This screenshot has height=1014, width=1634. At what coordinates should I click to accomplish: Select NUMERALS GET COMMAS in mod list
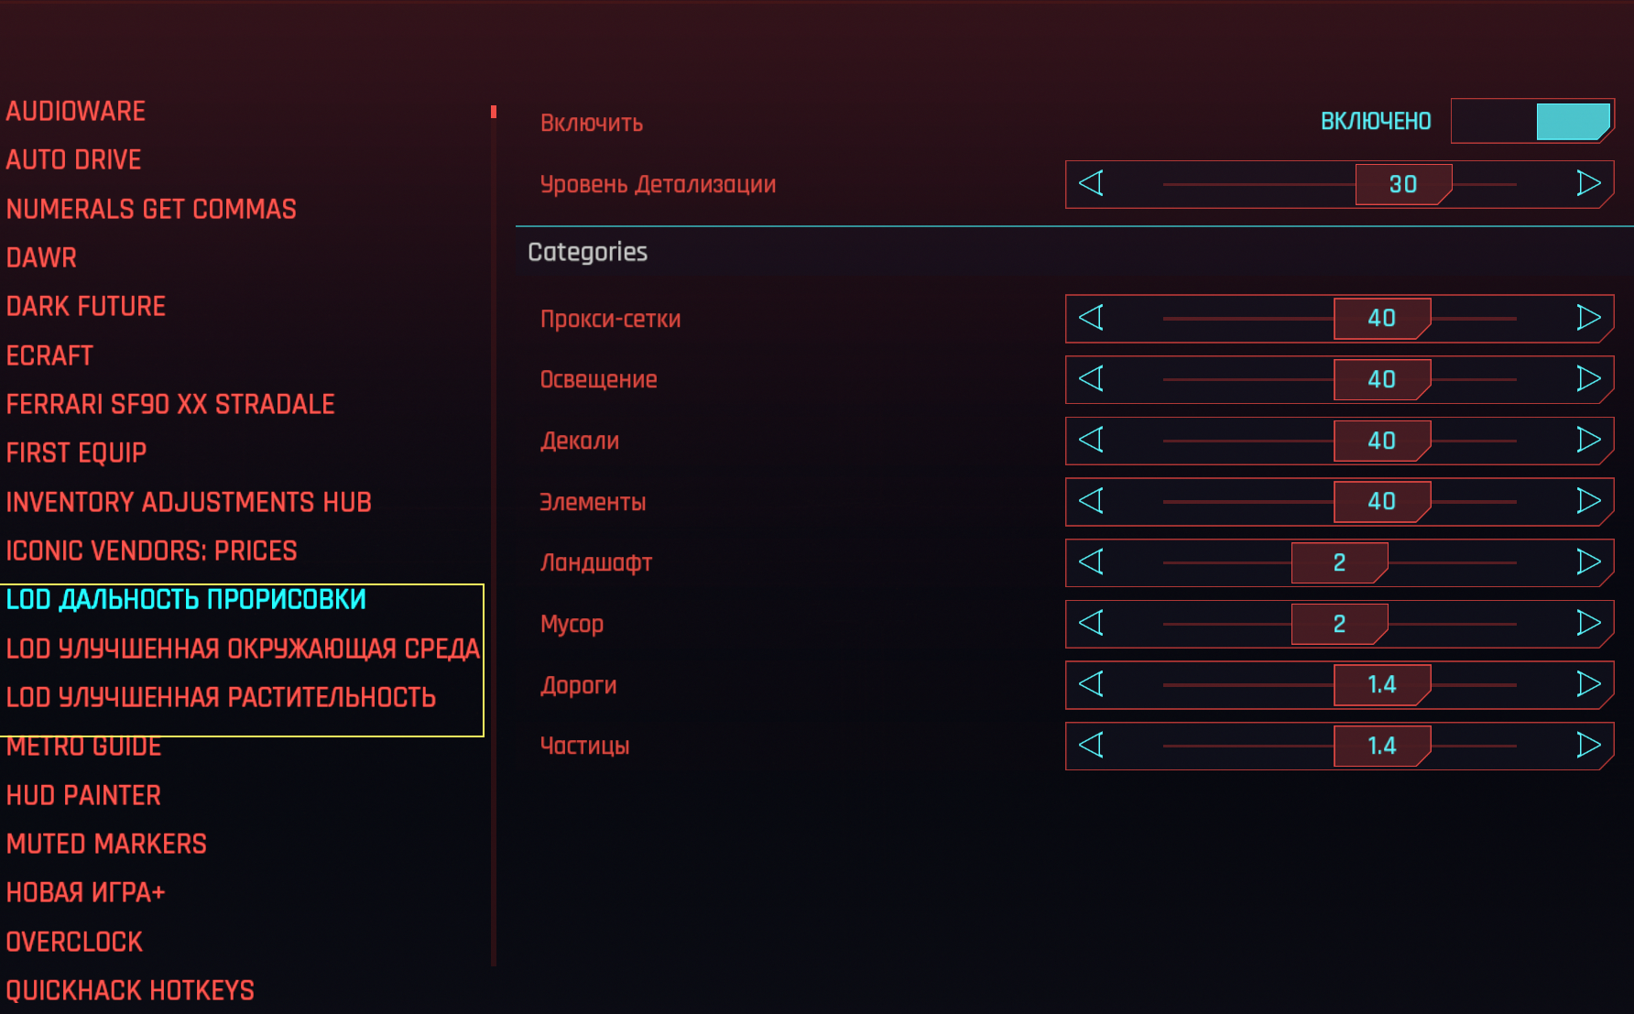tap(151, 209)
